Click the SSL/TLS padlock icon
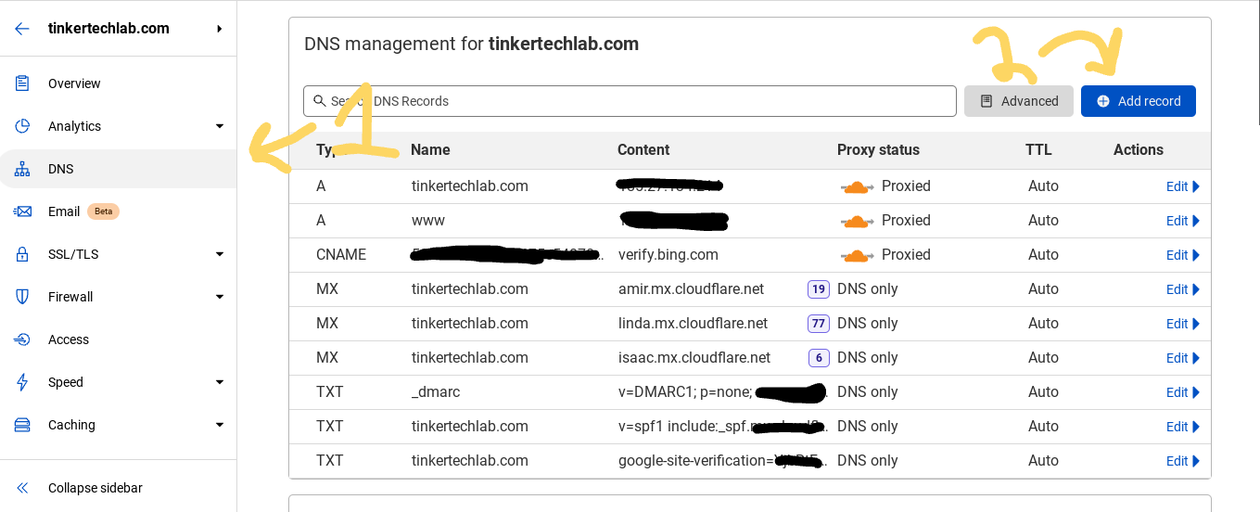 22,254
